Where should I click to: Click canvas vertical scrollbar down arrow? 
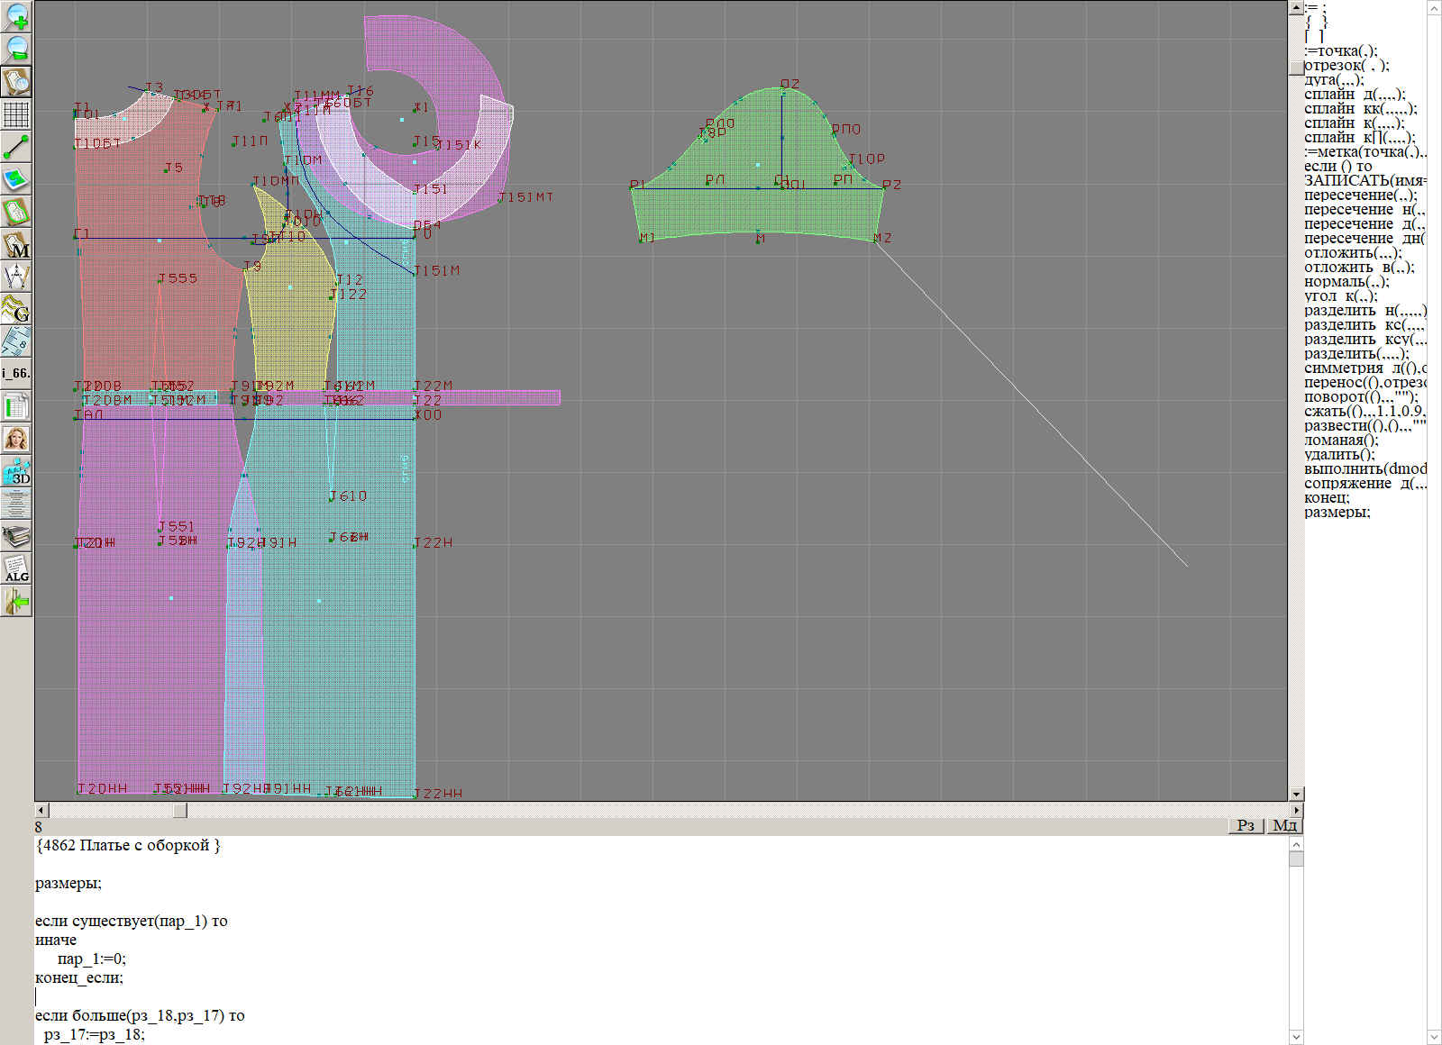1296,795
